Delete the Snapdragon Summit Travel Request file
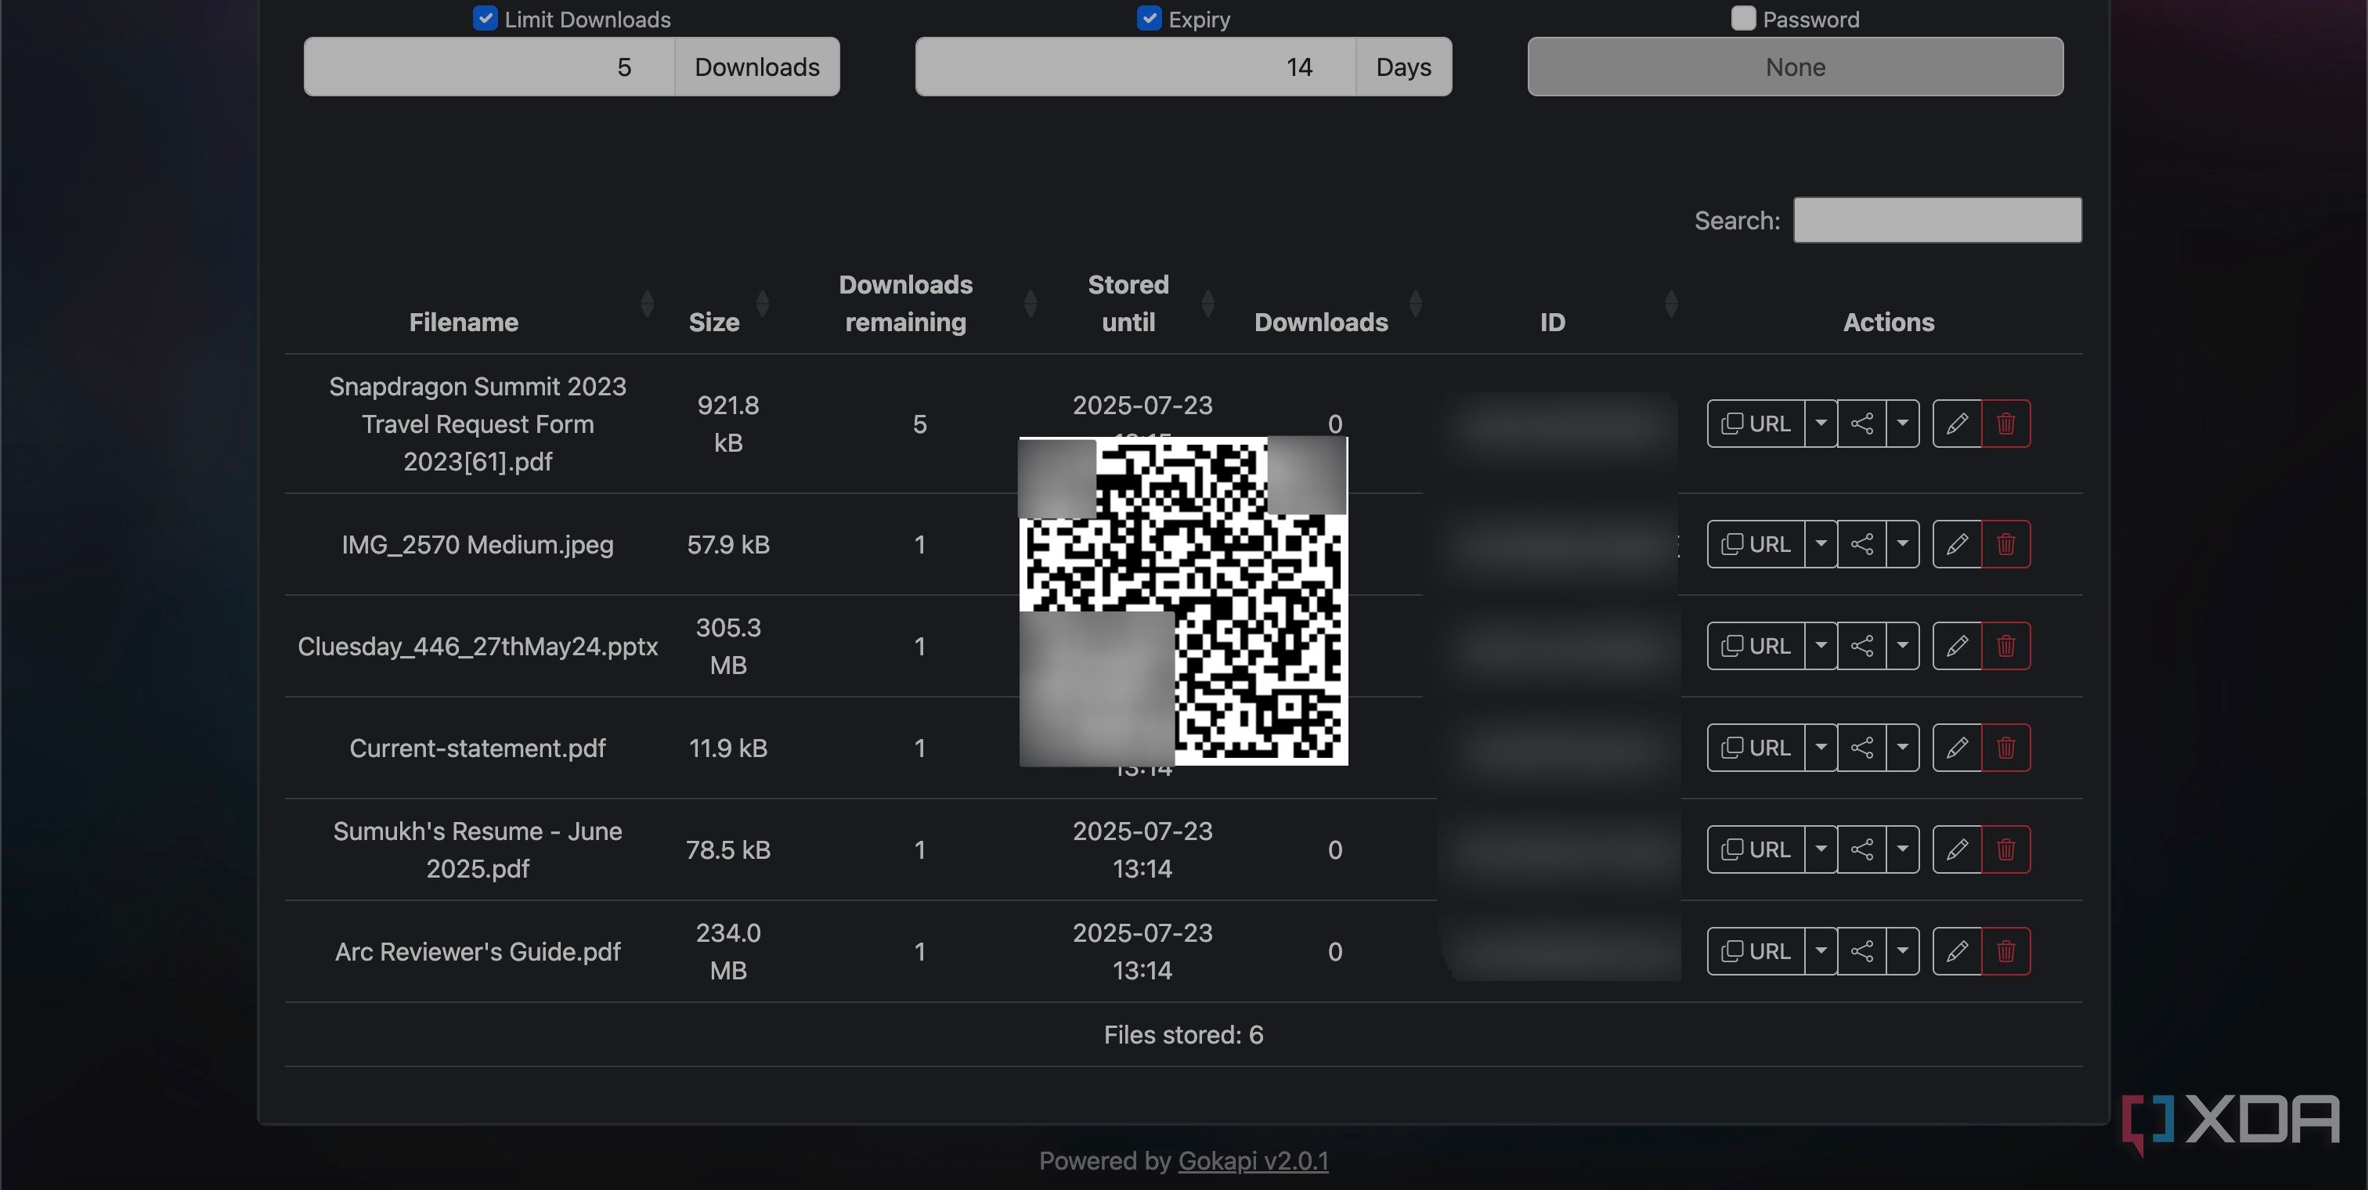 pos(2005,424)
